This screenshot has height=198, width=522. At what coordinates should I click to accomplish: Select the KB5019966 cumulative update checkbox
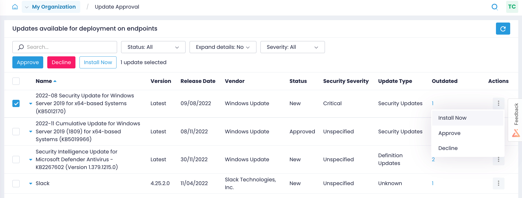(16, 131)
